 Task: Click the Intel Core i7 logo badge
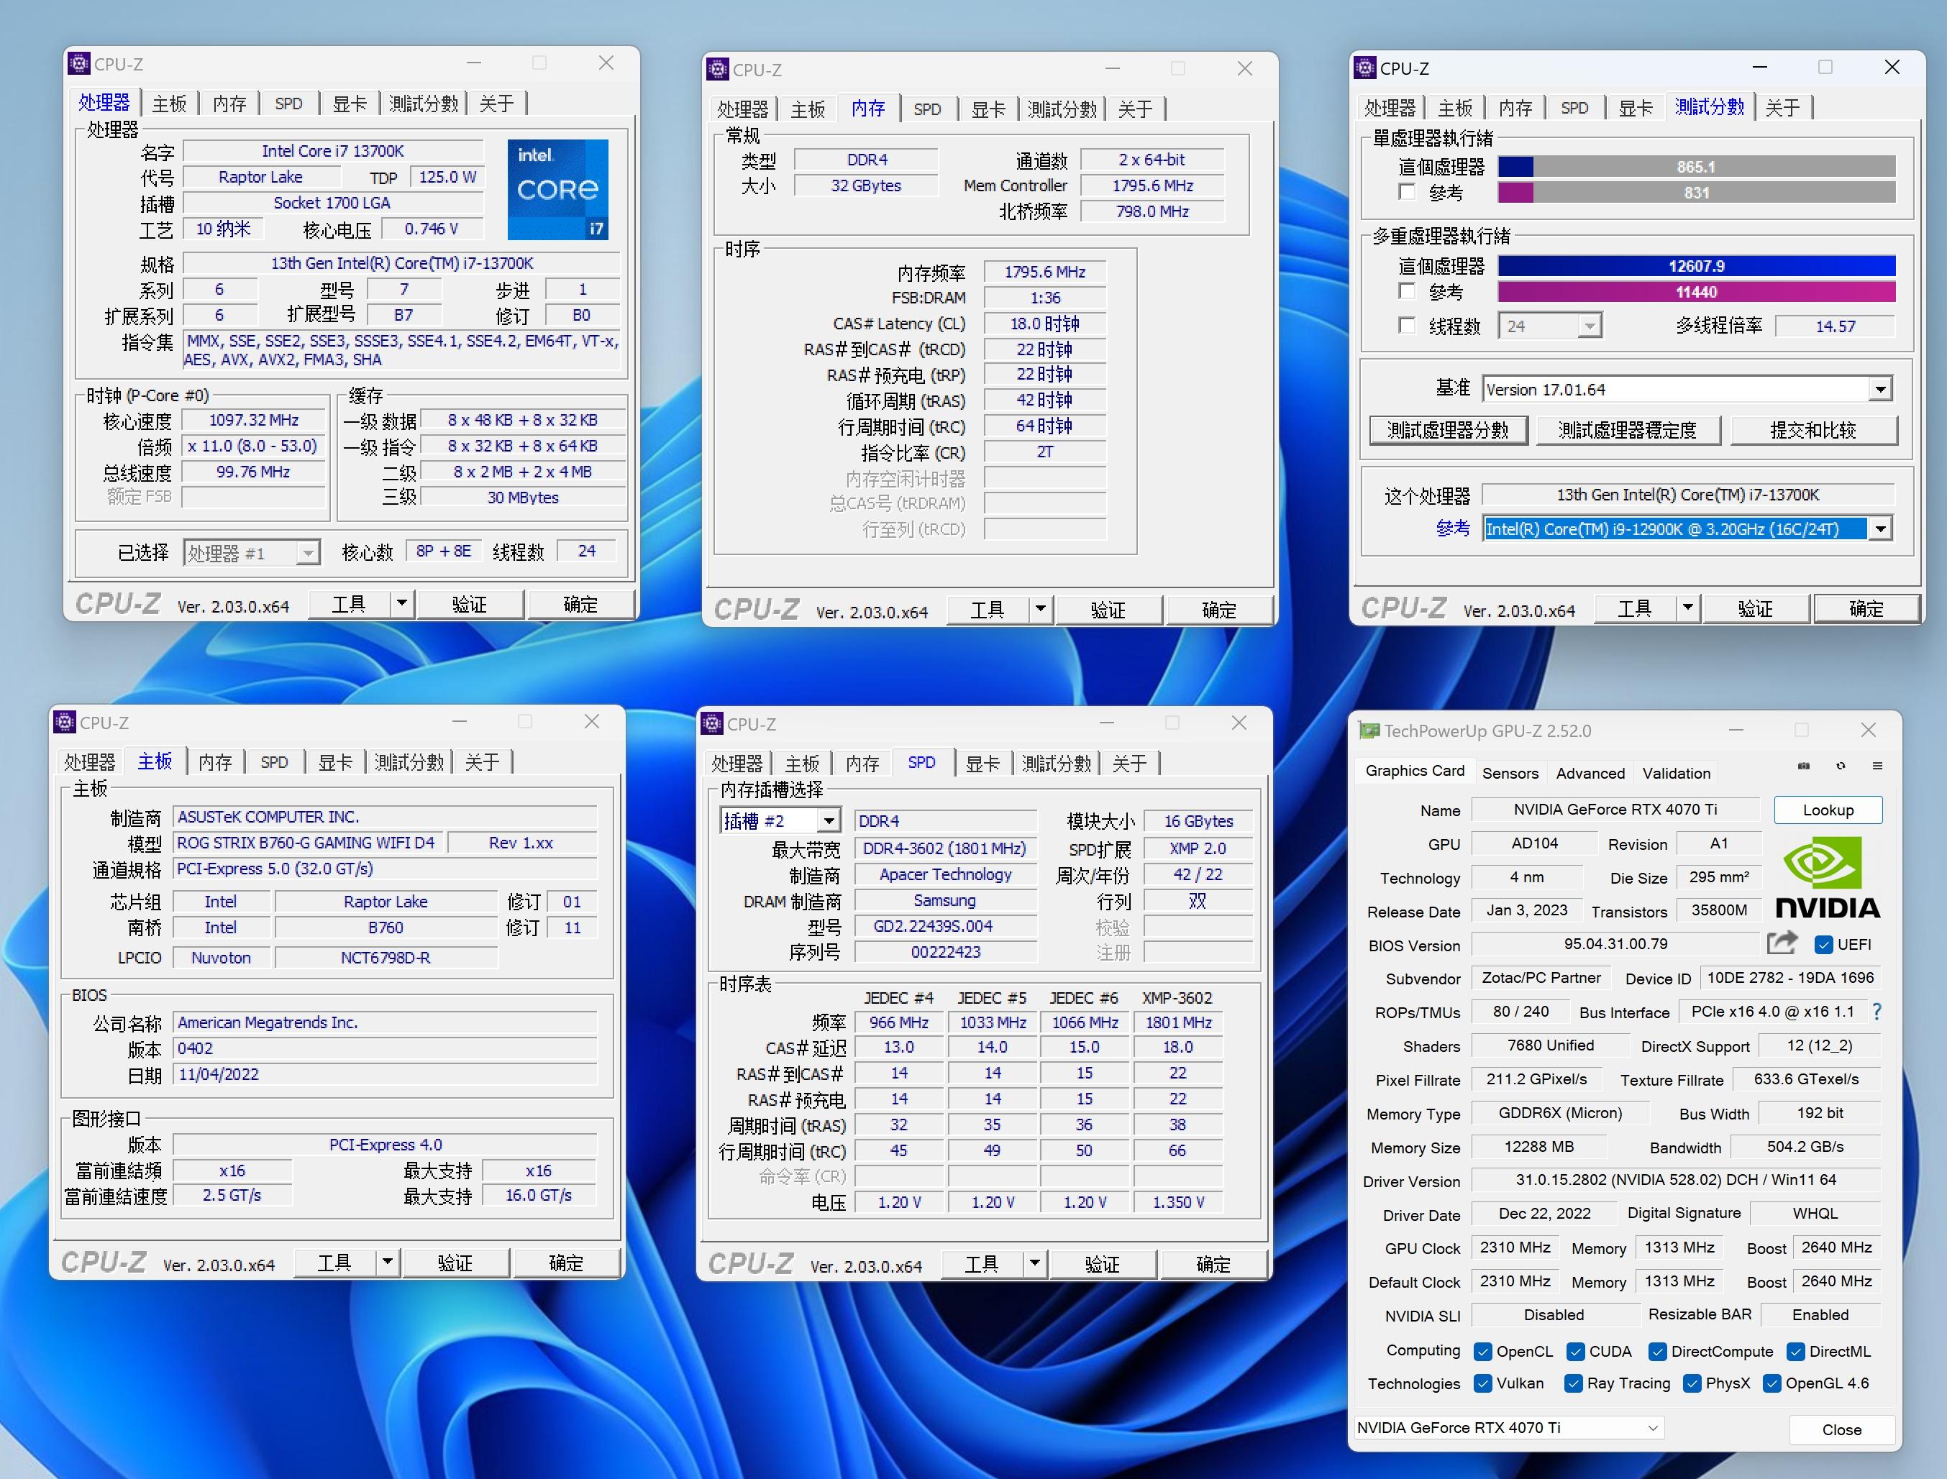coord(557,189)
